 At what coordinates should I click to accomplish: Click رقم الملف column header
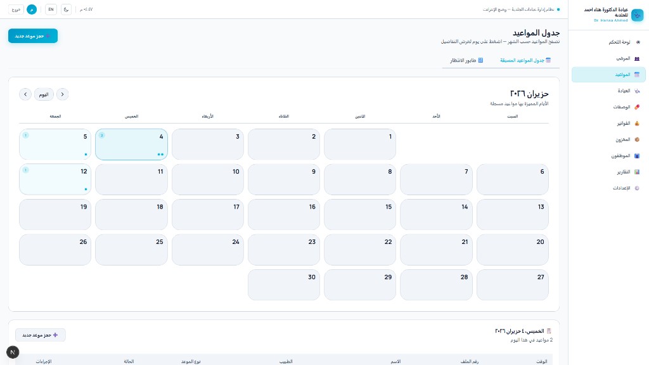470,361
